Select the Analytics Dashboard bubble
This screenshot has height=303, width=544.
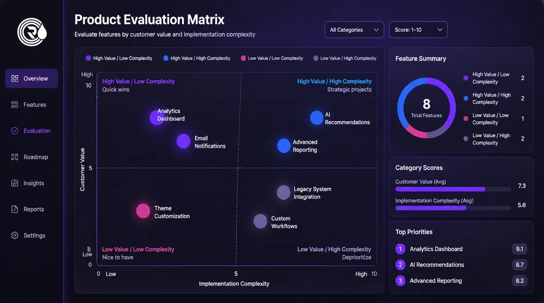tap(157, 118)
